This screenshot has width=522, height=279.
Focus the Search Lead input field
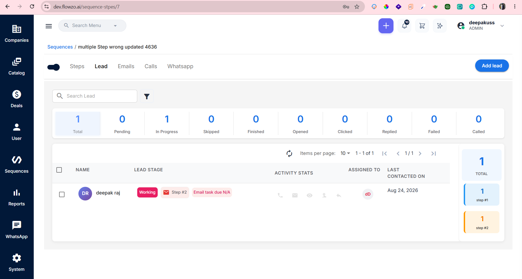[x=95, y=96]
